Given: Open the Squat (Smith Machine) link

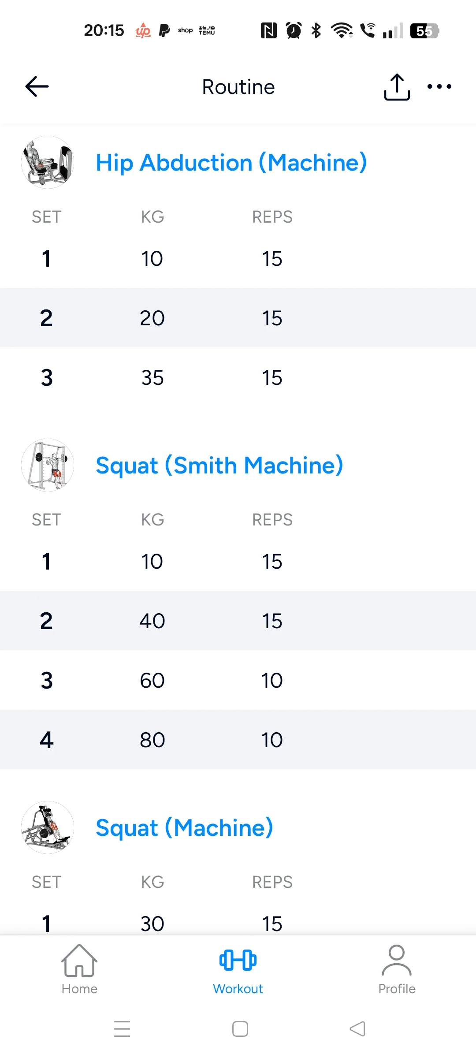Looking at the screenshot, I should coord(219,465).
